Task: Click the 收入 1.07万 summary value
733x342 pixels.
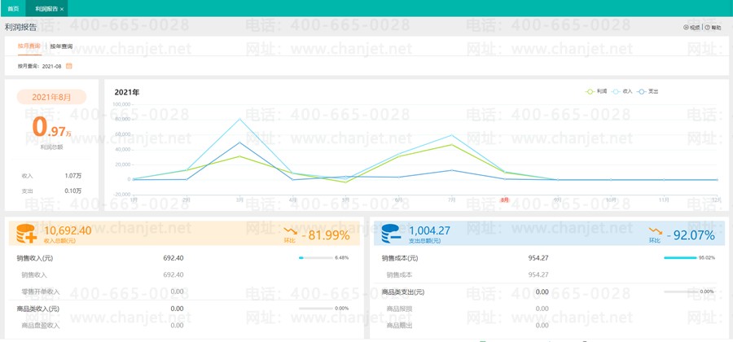Action: coord(73,176)
